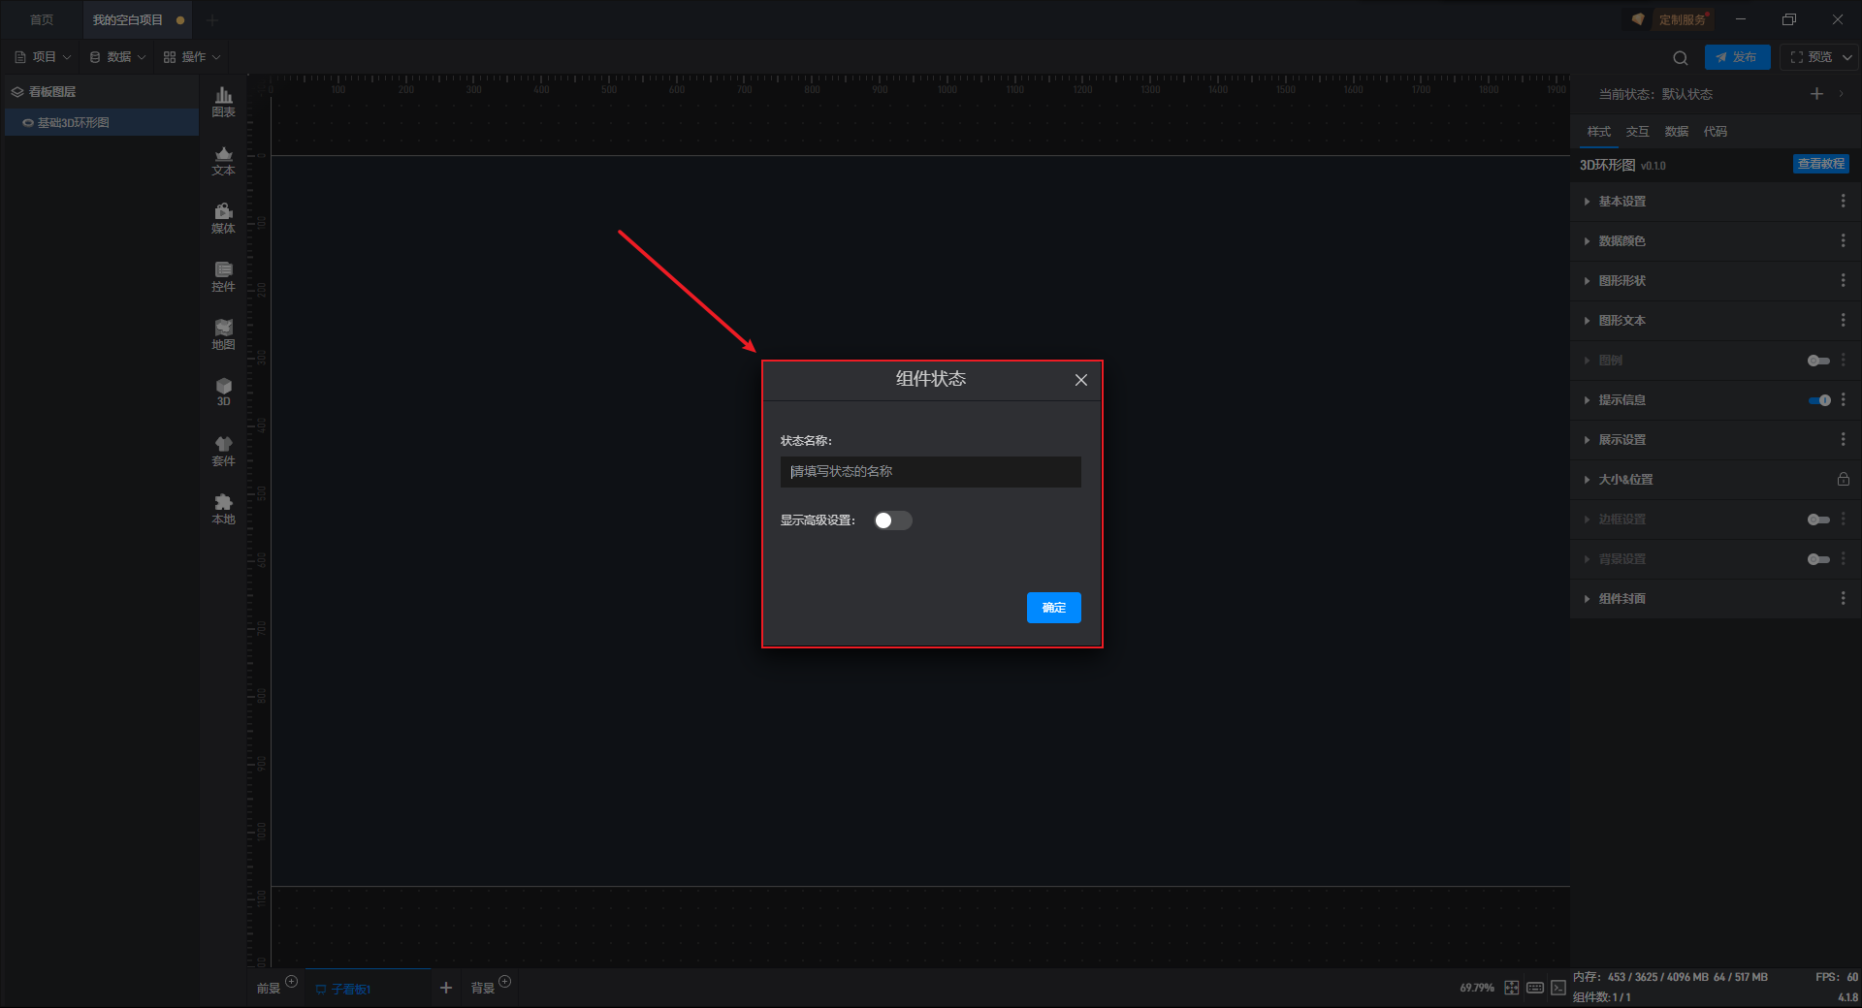The image size is (1862, 1008).
Task: Close the 组件状态 dialog
Action: 1081,380
